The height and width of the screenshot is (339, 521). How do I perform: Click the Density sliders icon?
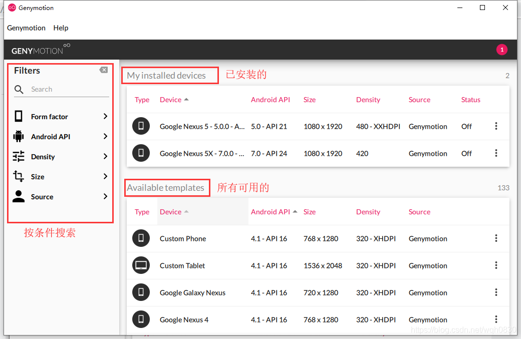(19, 156)
